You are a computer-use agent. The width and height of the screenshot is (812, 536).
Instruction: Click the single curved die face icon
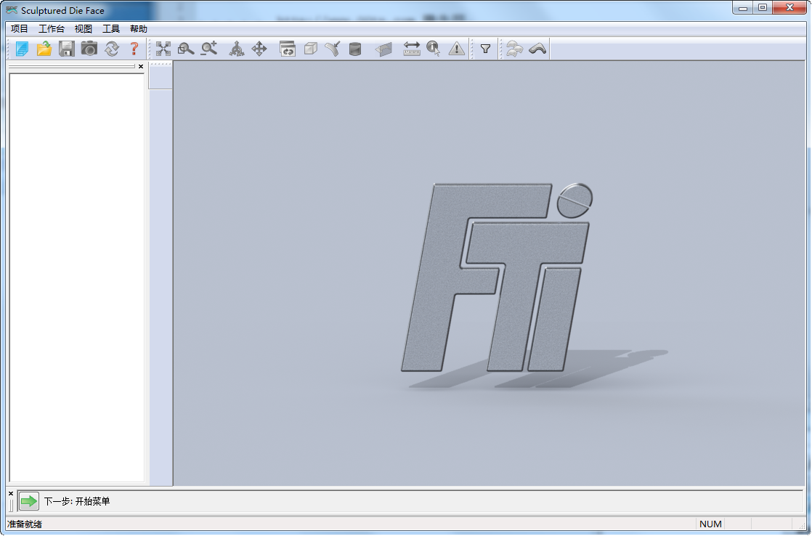coord(537,49)
